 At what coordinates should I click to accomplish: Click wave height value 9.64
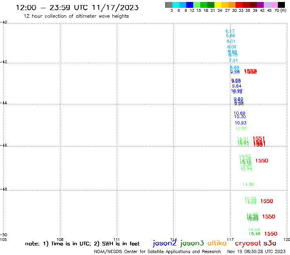pos(237,86)
